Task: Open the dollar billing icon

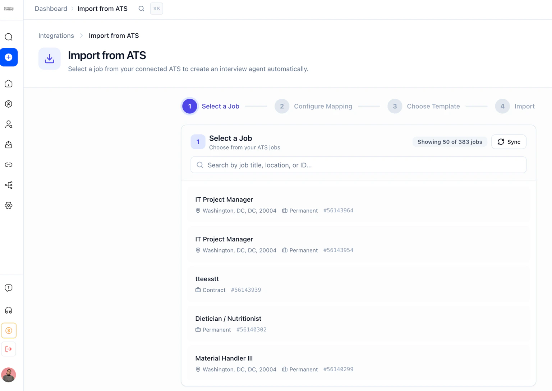Action: coord(9,330)
